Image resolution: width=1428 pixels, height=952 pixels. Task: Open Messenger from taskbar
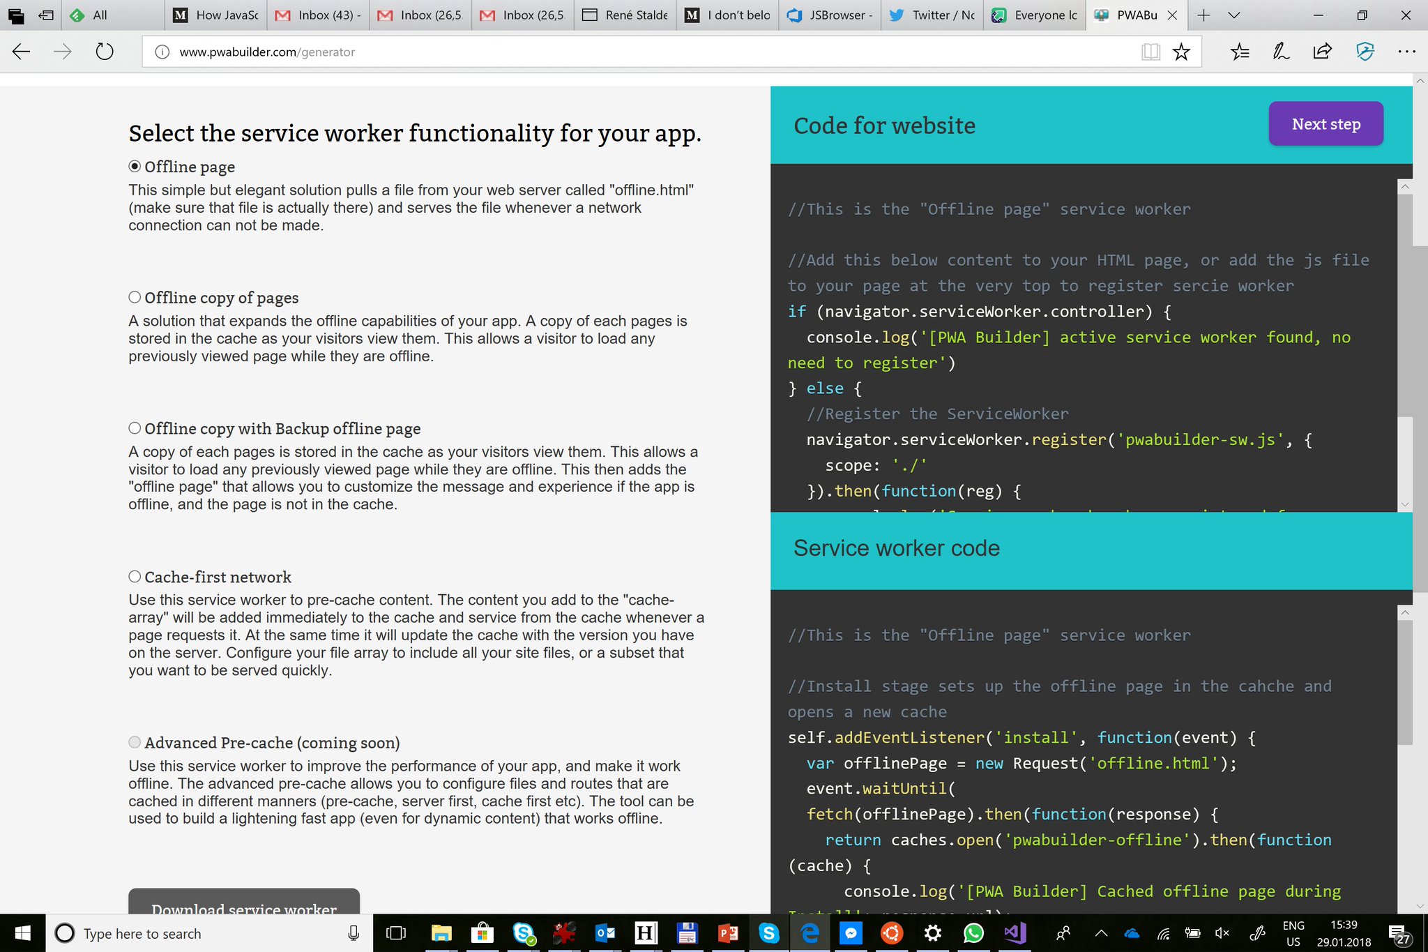click(851, 933)
